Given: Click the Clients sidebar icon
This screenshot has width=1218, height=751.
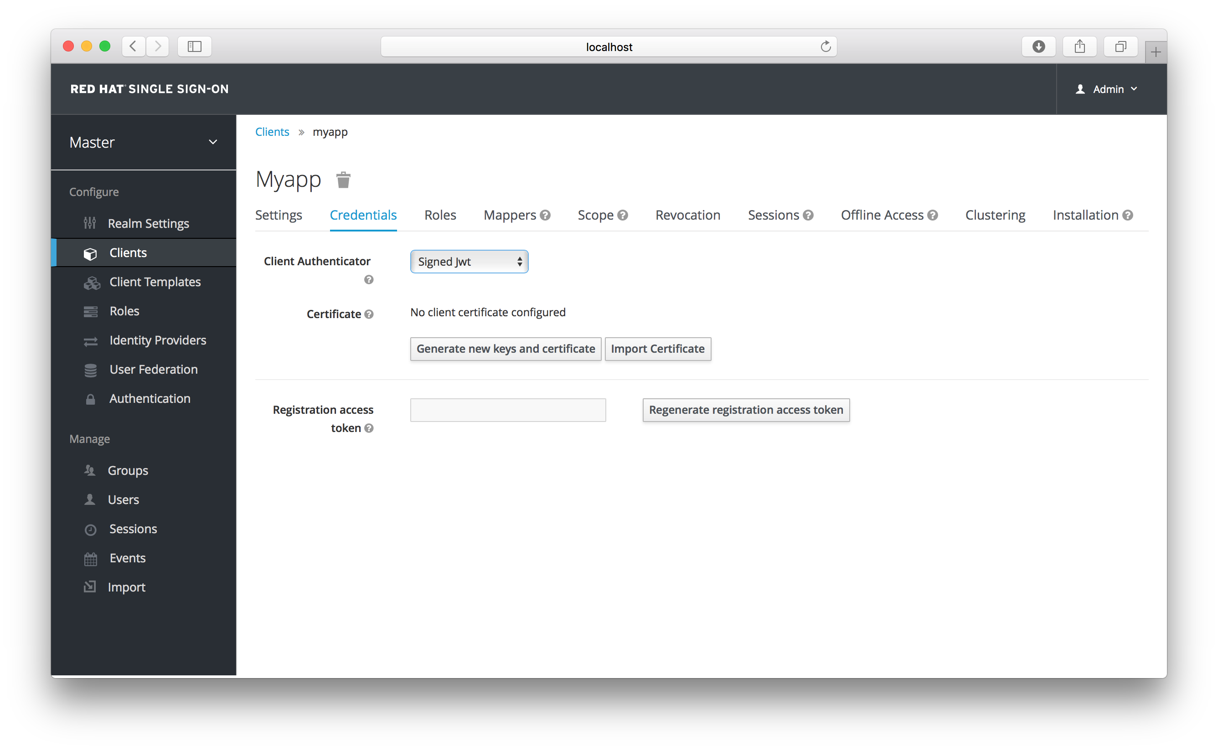Looking at the screenshot, I should coord(90,252).
